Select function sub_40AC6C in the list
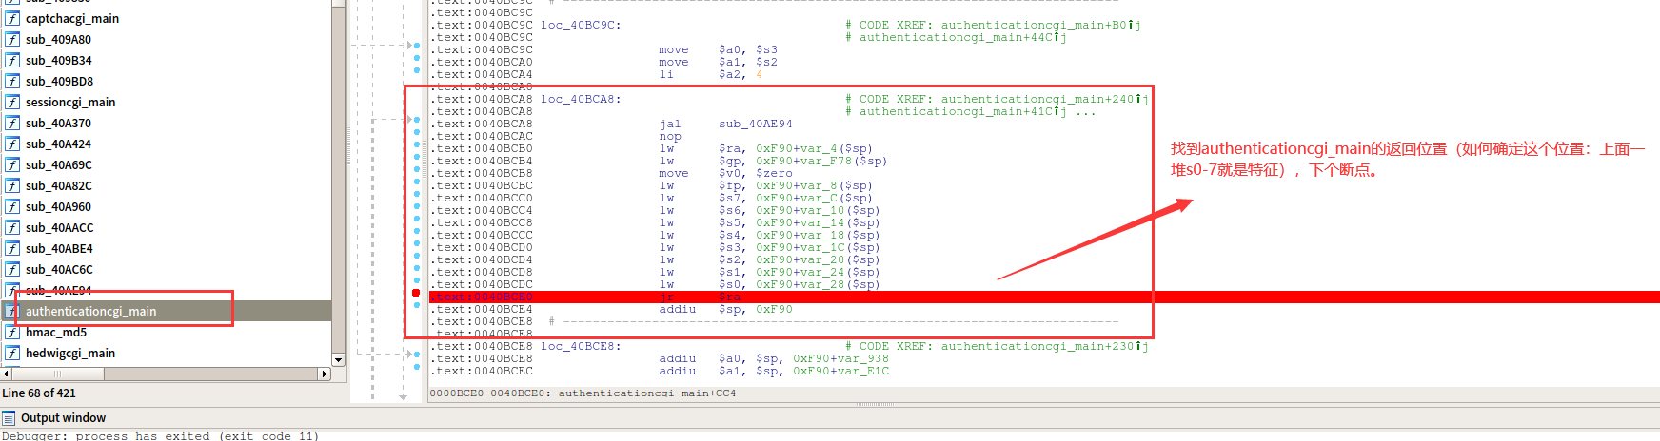Image resolution: width=1660 pixels, height=441 pixels. (59, 269)
